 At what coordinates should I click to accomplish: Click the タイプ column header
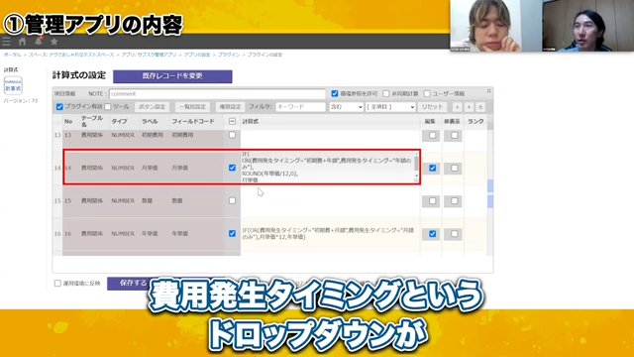pos(119,121)
